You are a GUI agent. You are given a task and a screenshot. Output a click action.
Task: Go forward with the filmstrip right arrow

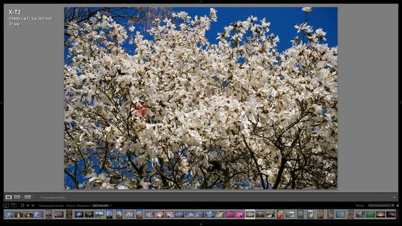33,205
